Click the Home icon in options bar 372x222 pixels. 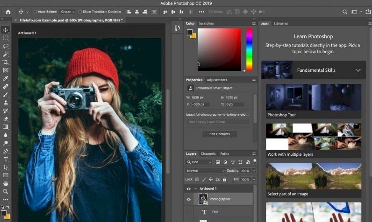click(8, 12)
